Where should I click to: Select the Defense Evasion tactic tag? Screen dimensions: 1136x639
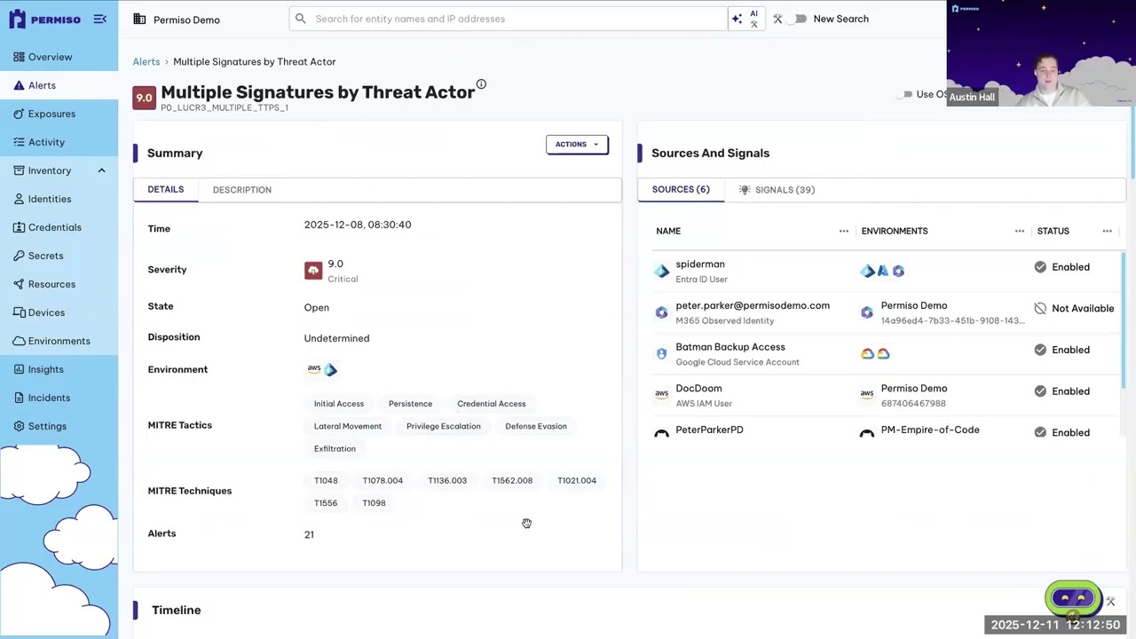(536, 427)
